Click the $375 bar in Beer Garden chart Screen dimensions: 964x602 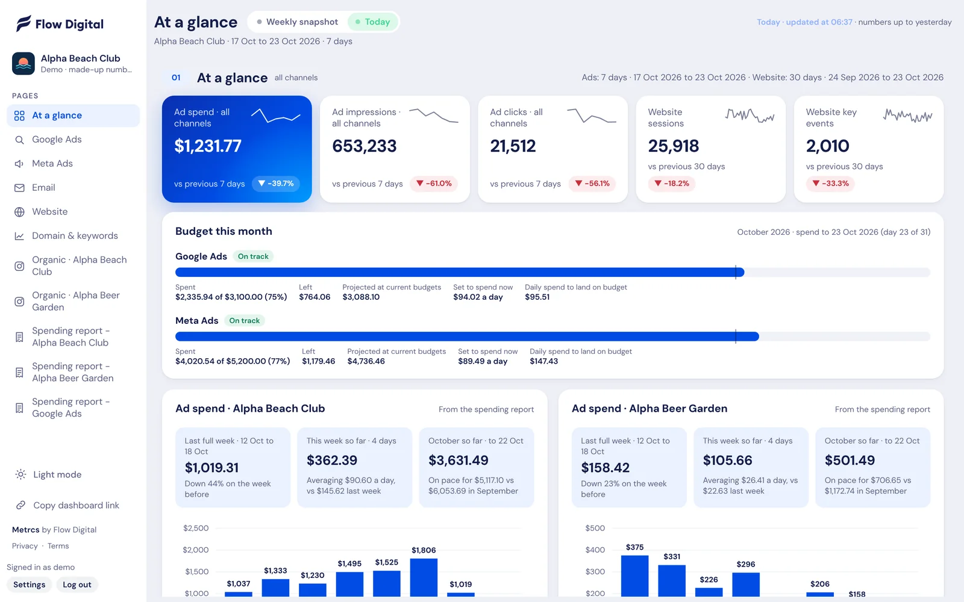pos(634,576)
